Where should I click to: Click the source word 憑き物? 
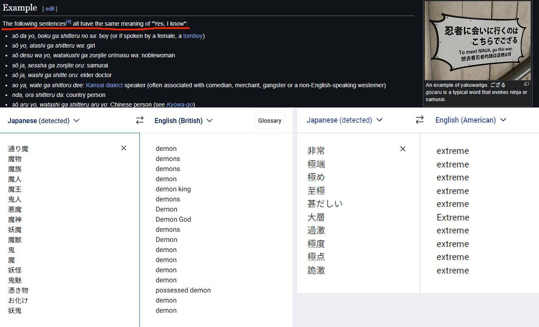pos(18,290)
